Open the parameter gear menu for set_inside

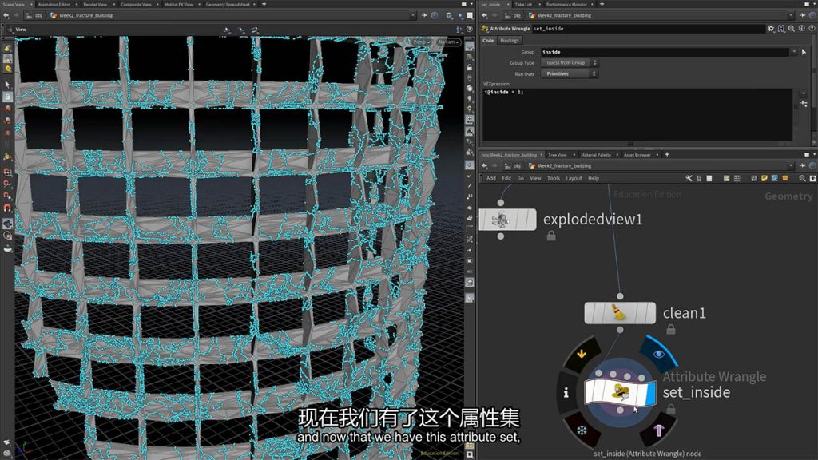[771, 29]
